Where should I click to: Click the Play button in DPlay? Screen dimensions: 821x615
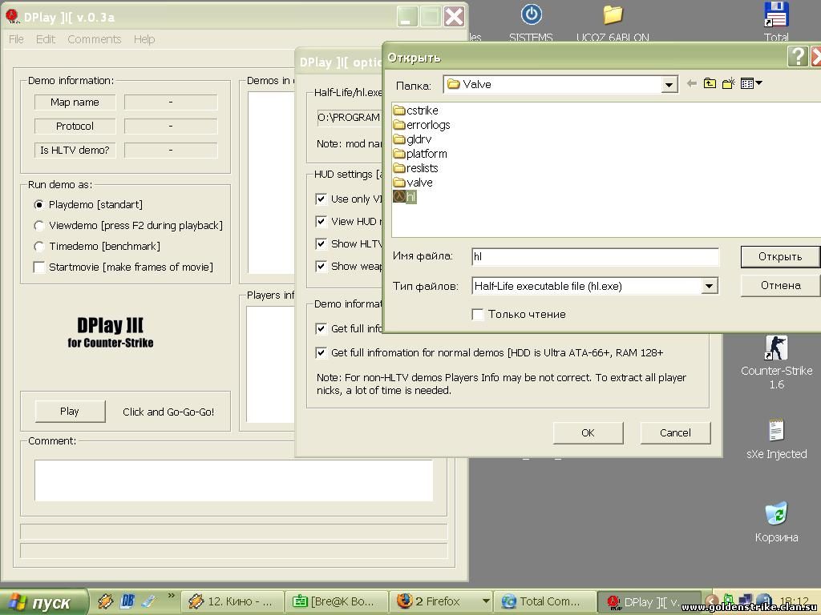tap(71, 412)
